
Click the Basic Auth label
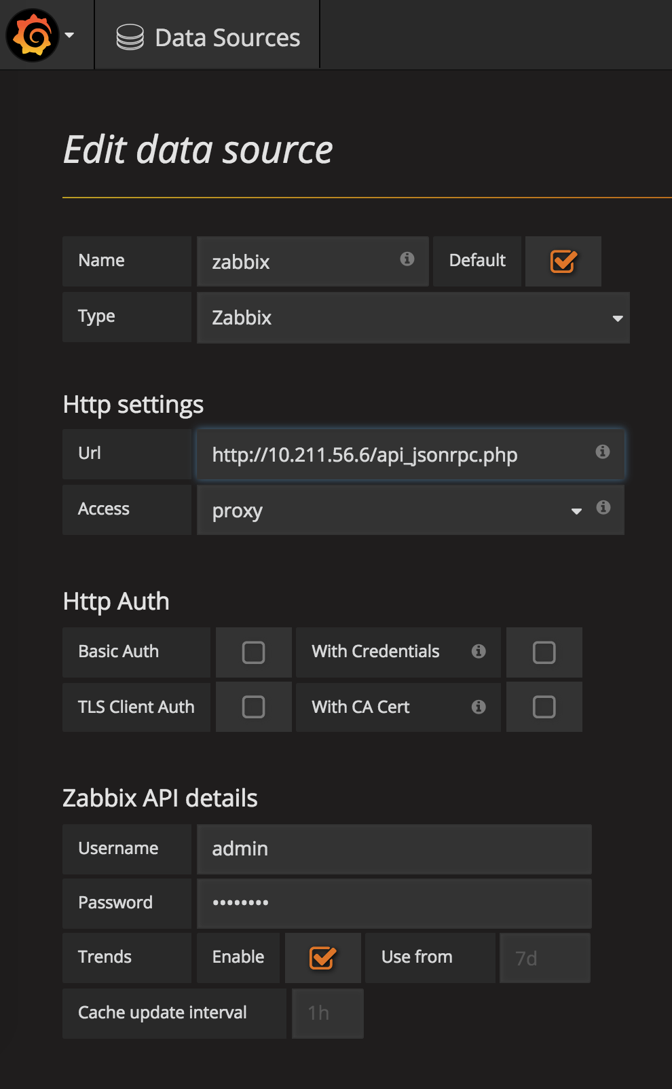click(x=119, y=651)
